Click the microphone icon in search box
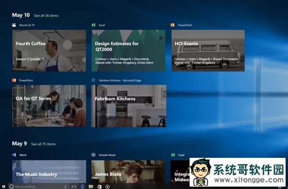This screenshot has height=189, width=288. pyautogui.click(x=65, y=187)
